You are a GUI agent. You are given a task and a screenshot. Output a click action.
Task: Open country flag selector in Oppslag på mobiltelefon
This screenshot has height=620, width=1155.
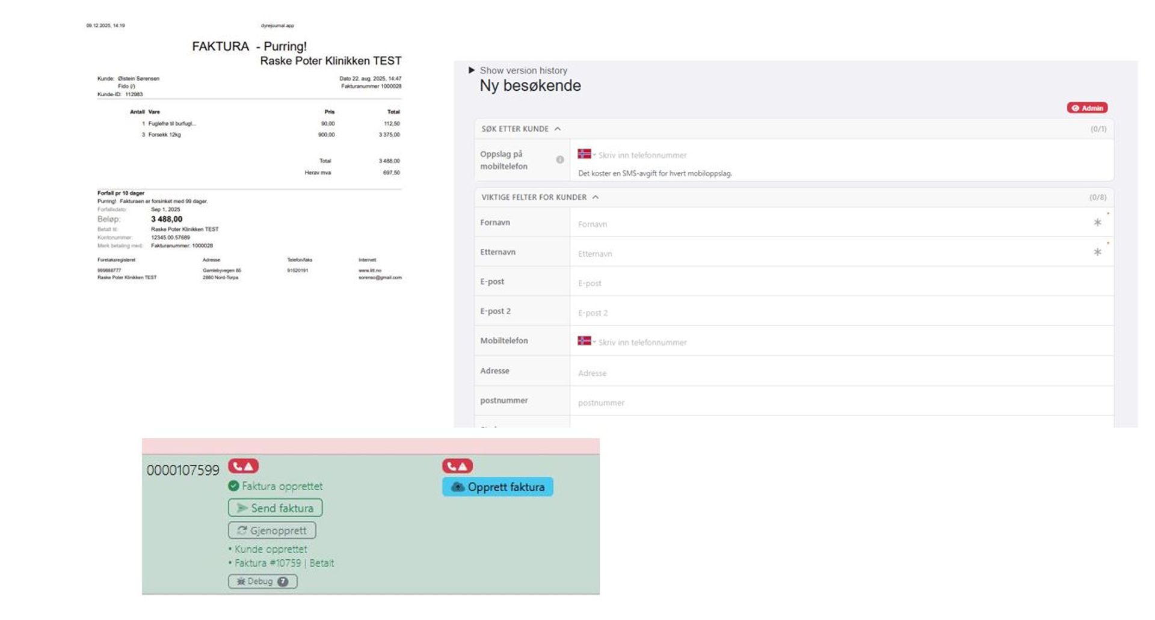pos(586,155)
